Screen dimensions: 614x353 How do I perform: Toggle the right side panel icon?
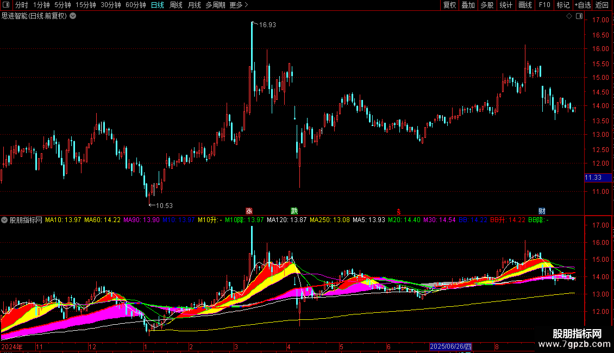579,16
